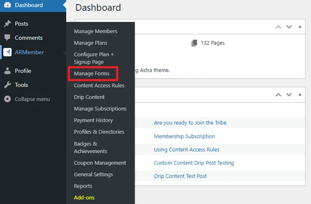Open Configure Plan + Signup Page
Image resolution: width=311 pixels, height=204 pixels.
click(x=94, y=58)
